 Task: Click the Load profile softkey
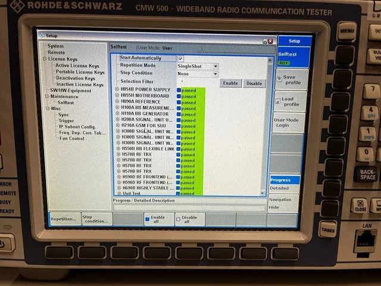tap(290, 102)
